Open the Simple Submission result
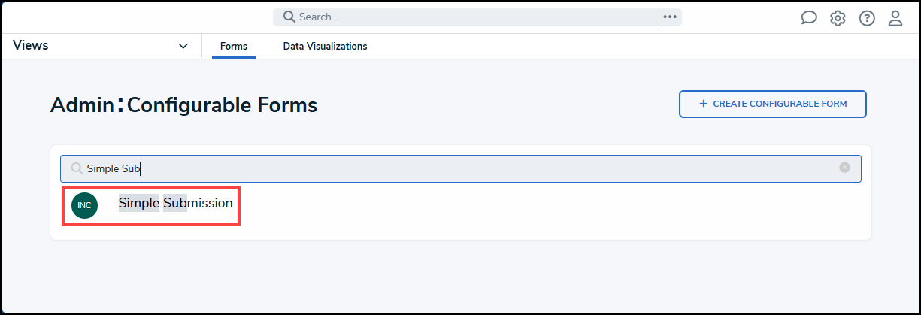The image size is (921, 315). [x=176, y=203]
